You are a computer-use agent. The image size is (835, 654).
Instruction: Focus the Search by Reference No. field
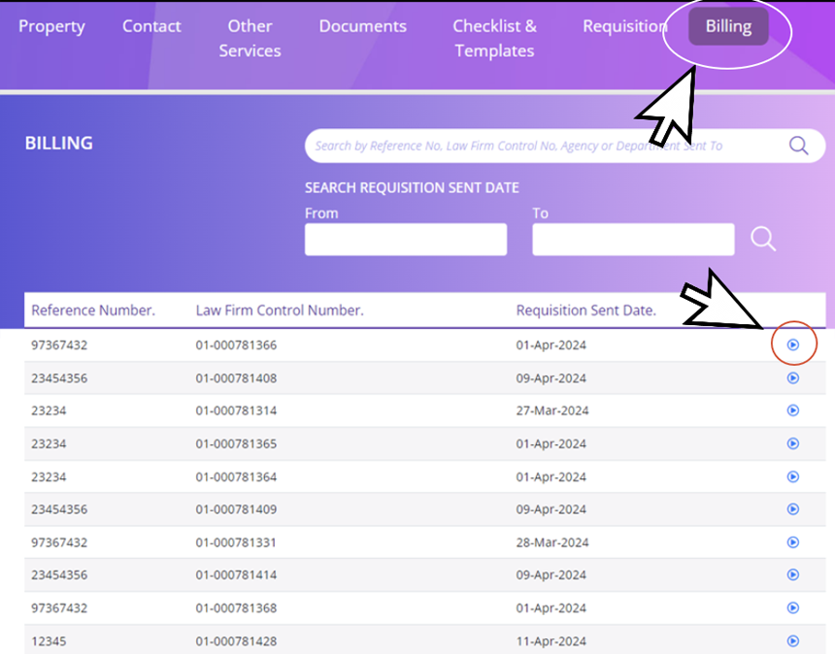pyautogui.click(x=544, y=146)
